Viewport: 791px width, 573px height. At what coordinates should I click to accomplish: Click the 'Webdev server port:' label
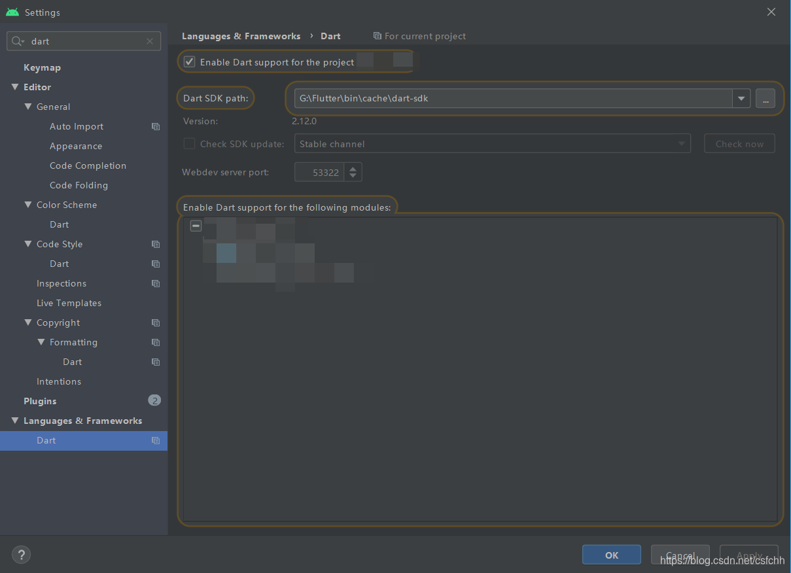(x=226, y=173)
